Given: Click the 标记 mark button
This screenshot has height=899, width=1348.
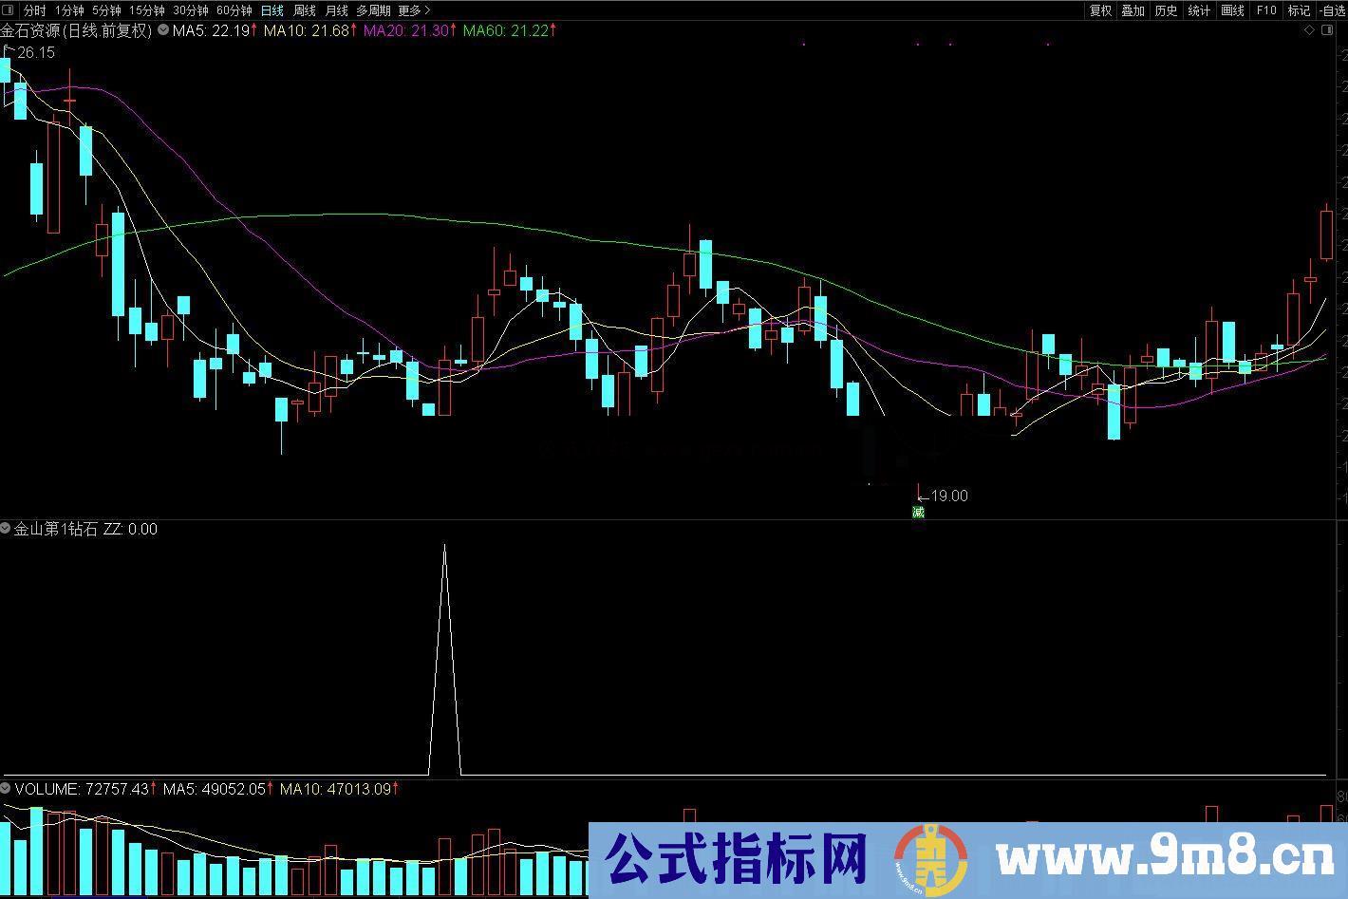Looking at the screenshot, I should click(x=1298, y=10).
